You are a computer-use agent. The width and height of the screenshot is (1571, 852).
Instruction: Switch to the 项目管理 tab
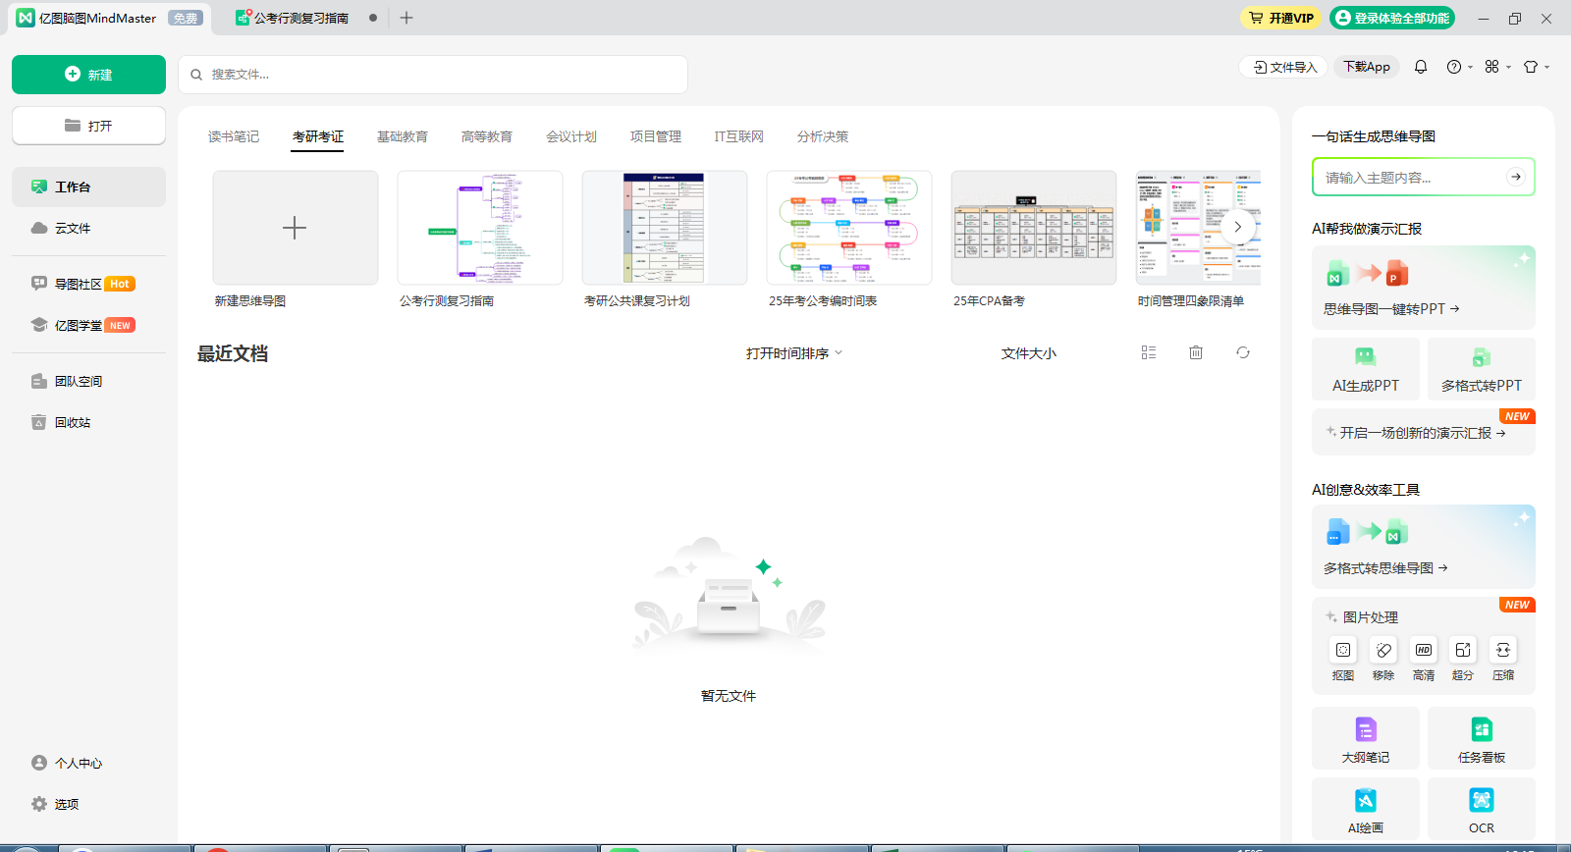point(656,136)
